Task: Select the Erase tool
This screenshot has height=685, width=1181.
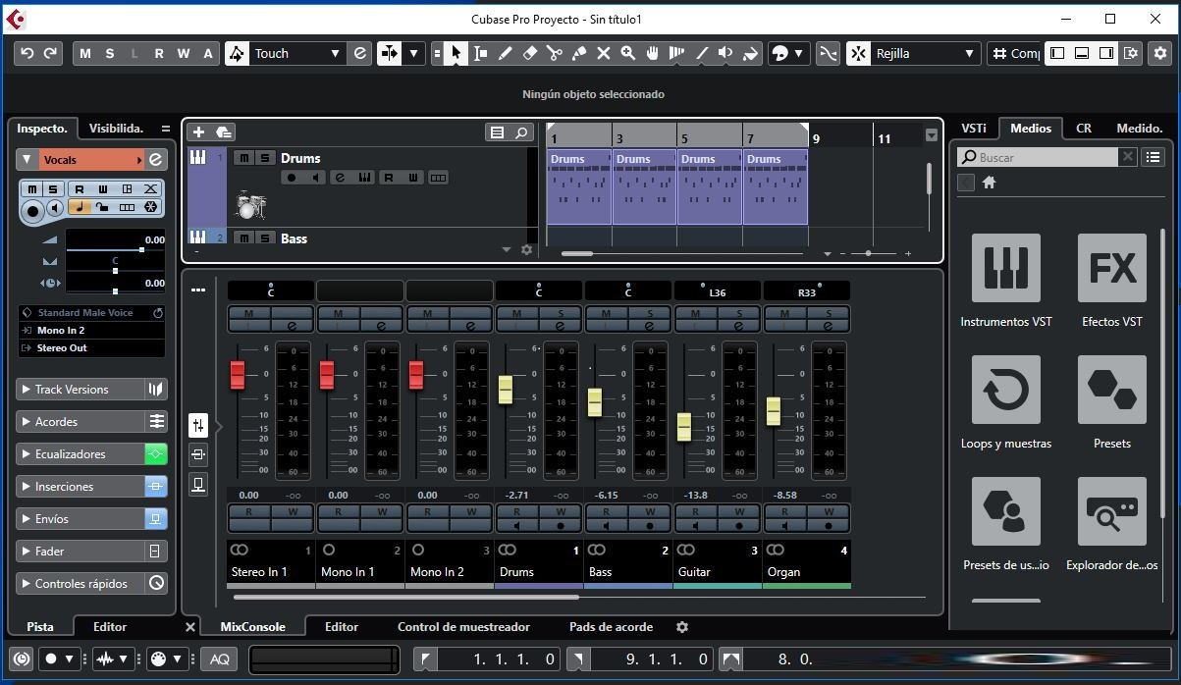Action: pyautogui.click(x=529, y=53)
